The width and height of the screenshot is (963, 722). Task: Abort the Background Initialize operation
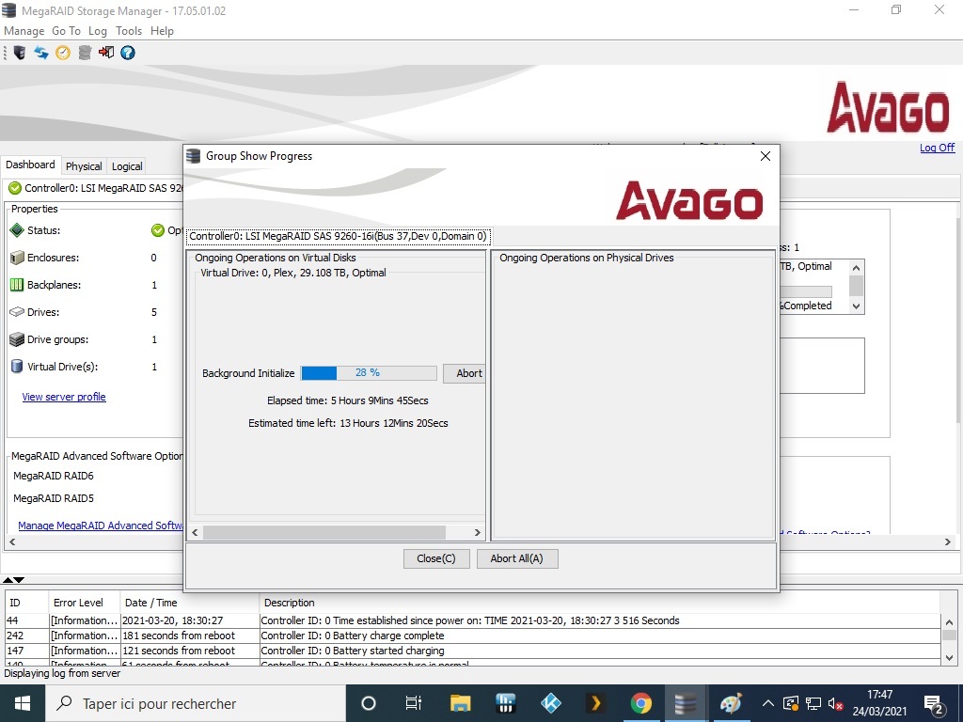pos(465,373)
